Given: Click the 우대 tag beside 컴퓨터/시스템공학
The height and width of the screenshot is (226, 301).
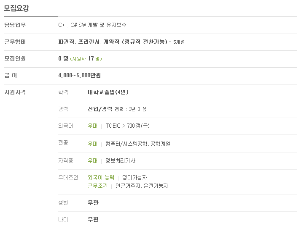Looking at the screenshot, I should [92, 144].
